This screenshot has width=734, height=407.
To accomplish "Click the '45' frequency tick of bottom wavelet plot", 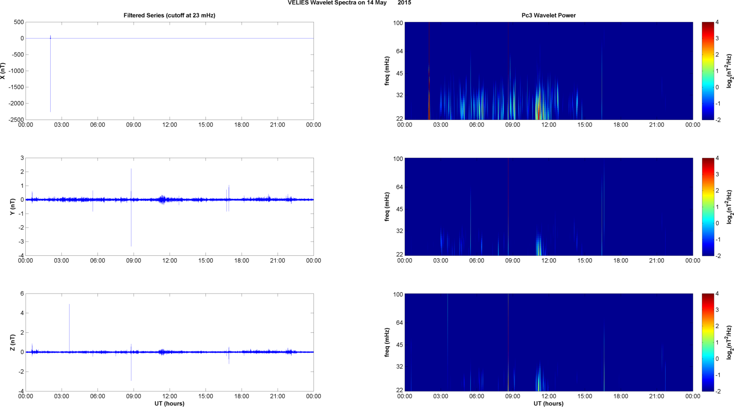I will (399, 345).
